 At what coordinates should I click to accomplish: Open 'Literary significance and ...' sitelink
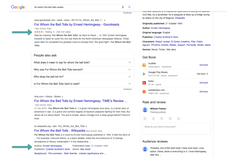click(x=92, y=154)
